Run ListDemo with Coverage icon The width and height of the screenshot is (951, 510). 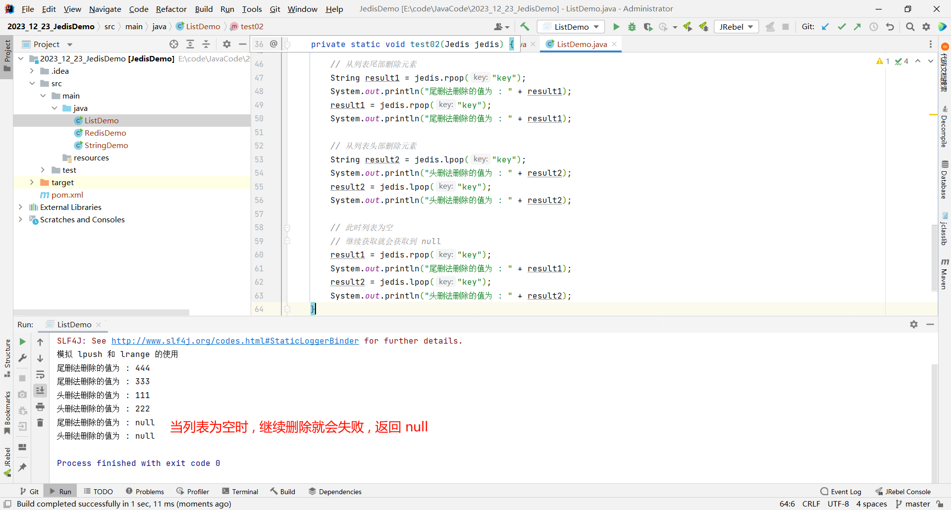point(648,27)
